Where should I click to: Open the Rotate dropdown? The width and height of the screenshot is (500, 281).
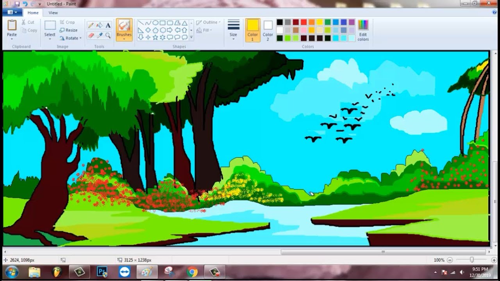[71, 38]
